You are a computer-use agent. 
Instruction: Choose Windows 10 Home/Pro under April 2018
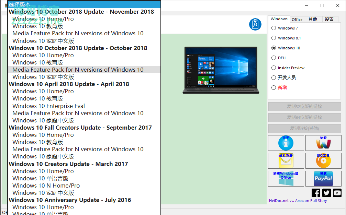(84, 91)
